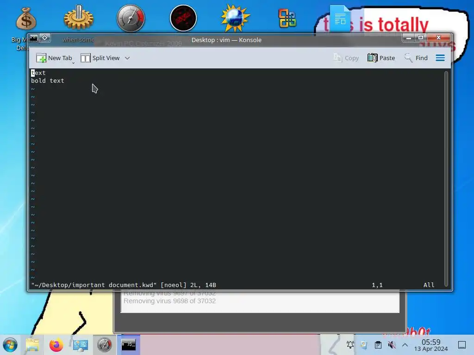
Task: Click the '1,1' cursor position indicator
Action: click(377, 285)
